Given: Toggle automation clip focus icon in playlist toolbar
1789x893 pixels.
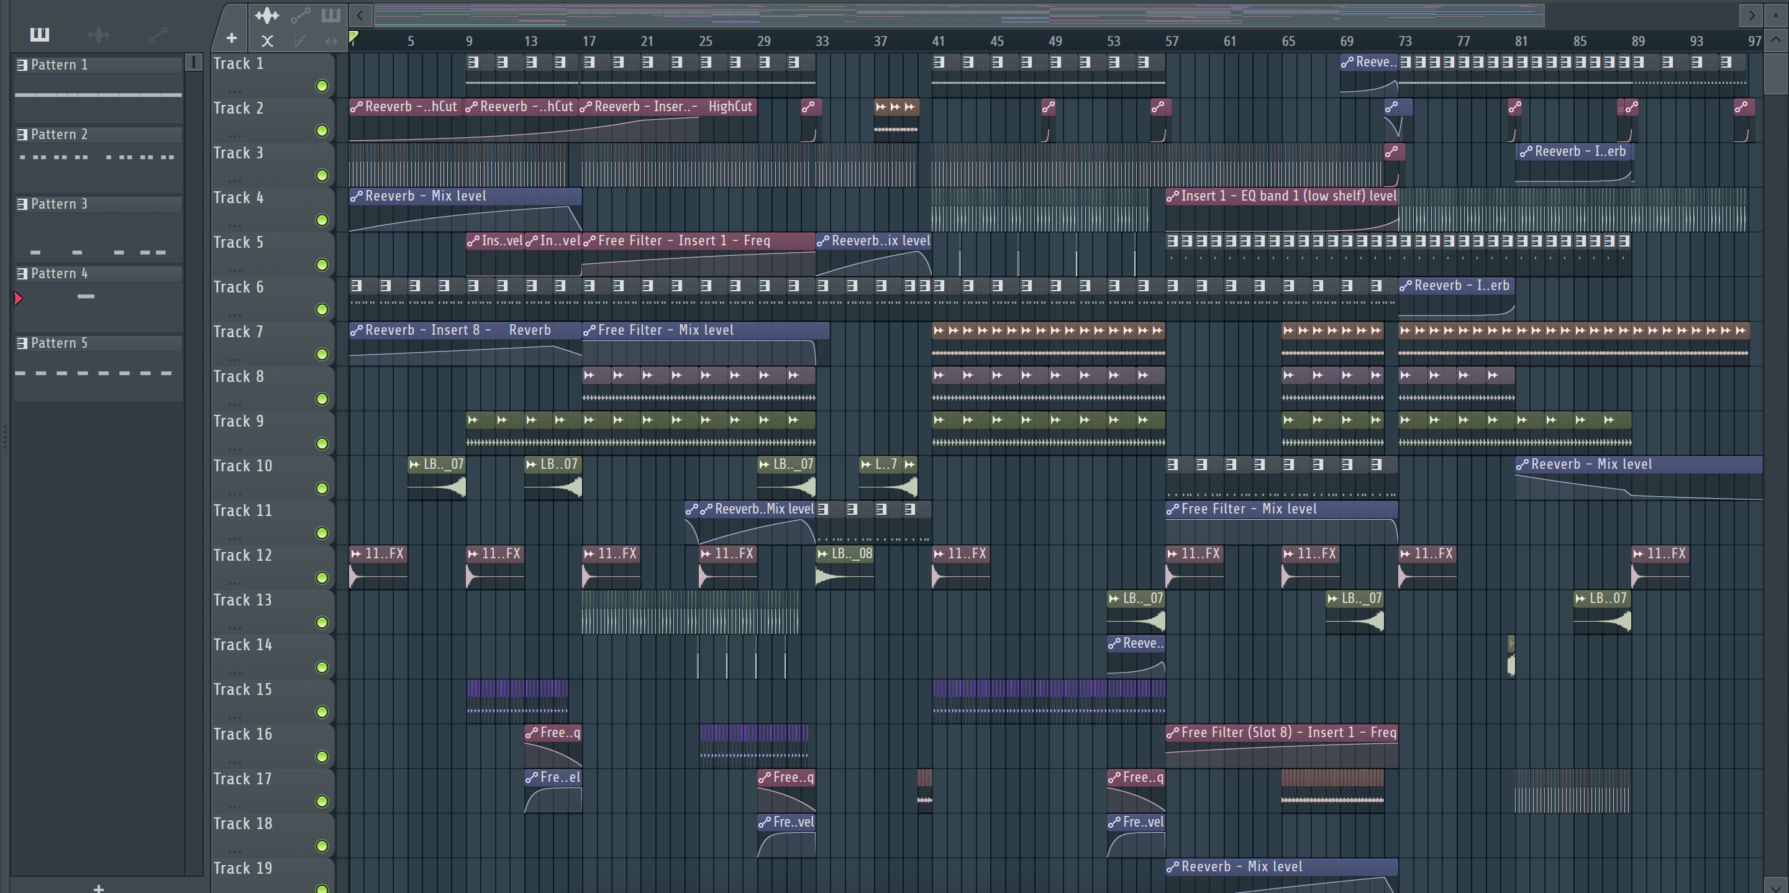Looking at the screenshot, I should (299, 16).
